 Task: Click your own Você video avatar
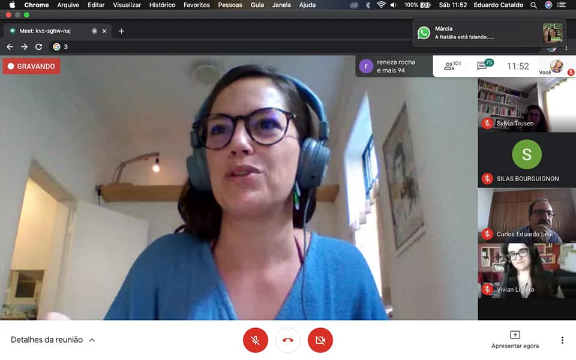pos(556,67)
